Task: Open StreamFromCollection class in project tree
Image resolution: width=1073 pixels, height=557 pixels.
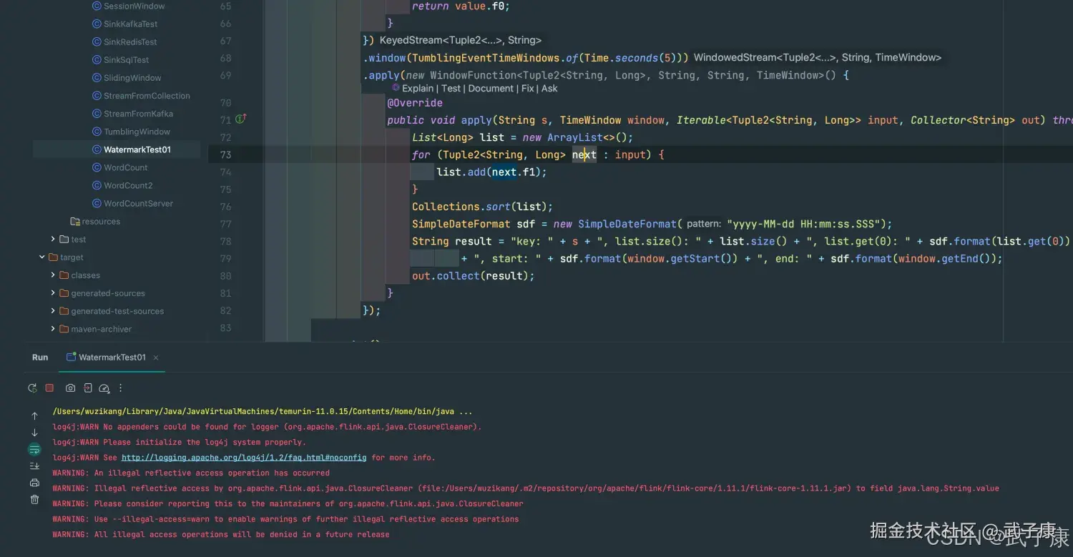Action: (x=147, y=95)
